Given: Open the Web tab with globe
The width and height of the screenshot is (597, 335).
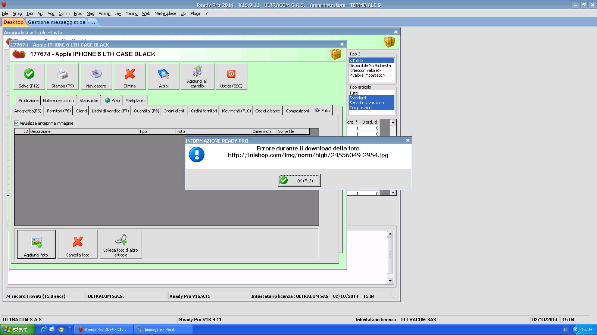Looking at the screenshot, I should [x=112, y=100].
